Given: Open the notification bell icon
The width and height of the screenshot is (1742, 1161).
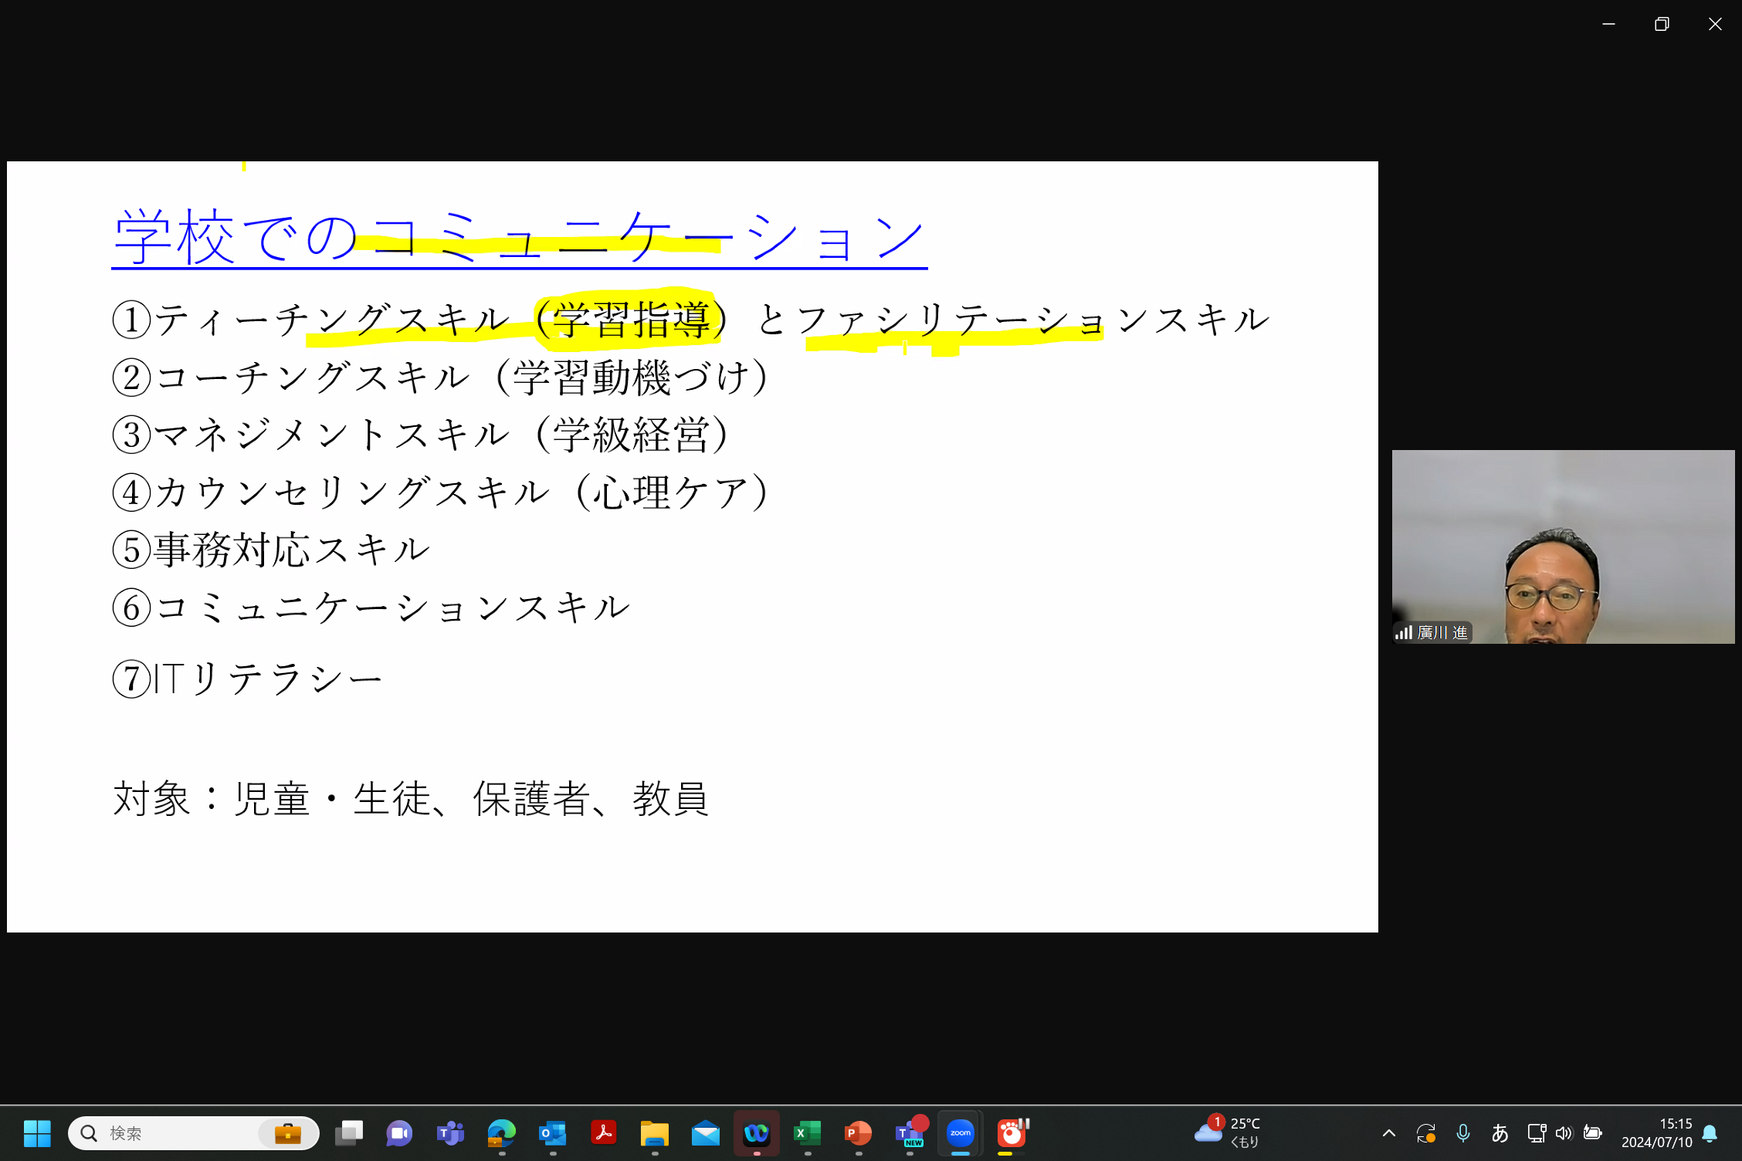Looking at the screenshot, I should pos(1710,1133).
